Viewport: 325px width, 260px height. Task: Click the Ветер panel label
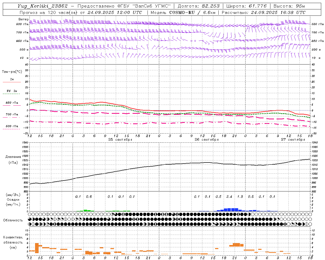(23, 19)
